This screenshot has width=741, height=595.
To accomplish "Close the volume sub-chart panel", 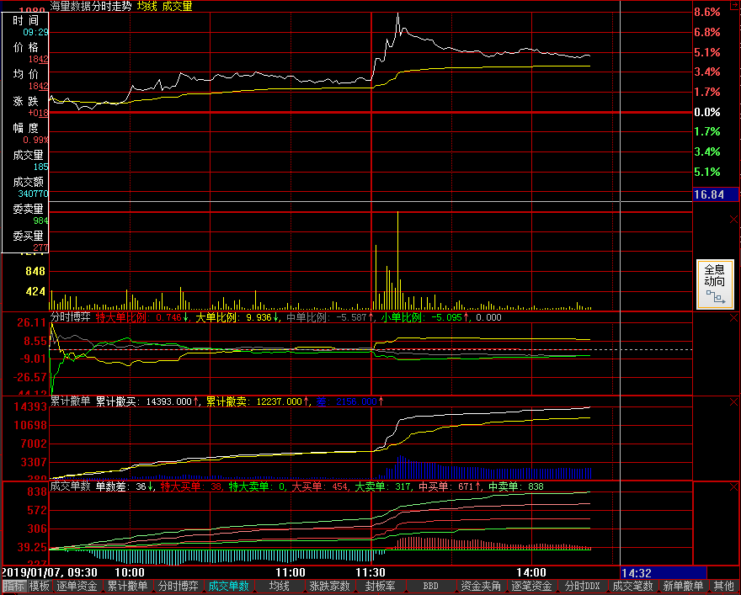I will click(x=733, y=220).
